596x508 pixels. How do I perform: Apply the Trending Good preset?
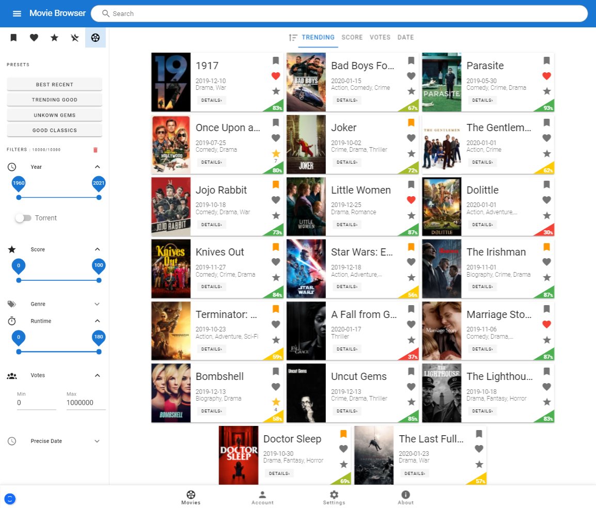(54, 100)
